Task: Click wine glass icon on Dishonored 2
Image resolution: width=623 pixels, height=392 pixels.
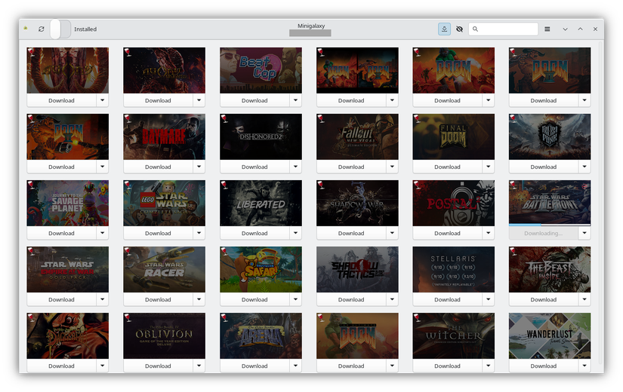Action: pyautogui.click(x=224, y=118)
